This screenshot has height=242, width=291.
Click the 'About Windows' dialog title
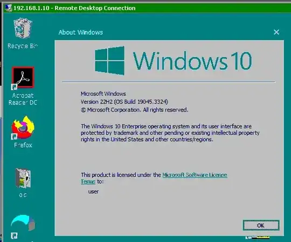[80, 32]
